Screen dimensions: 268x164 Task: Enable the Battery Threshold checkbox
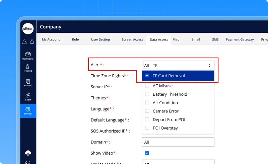tap(147, 94)
